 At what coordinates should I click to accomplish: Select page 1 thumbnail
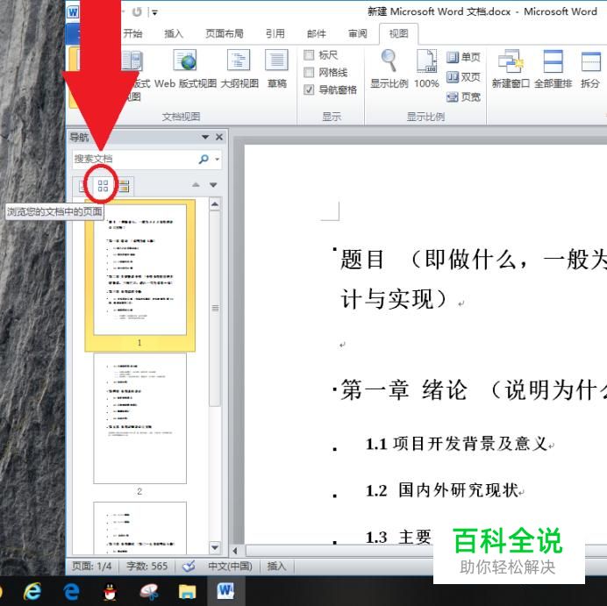click(x=139, y=270)
